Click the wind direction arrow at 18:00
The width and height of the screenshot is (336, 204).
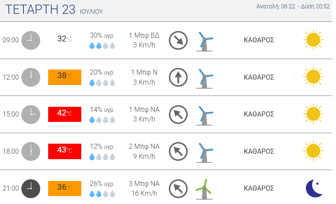178,152
